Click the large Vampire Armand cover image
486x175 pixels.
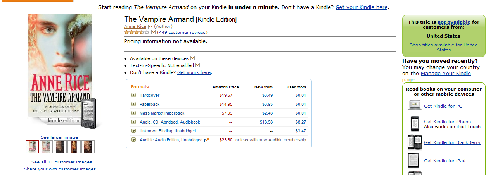(x=60, y=70)
